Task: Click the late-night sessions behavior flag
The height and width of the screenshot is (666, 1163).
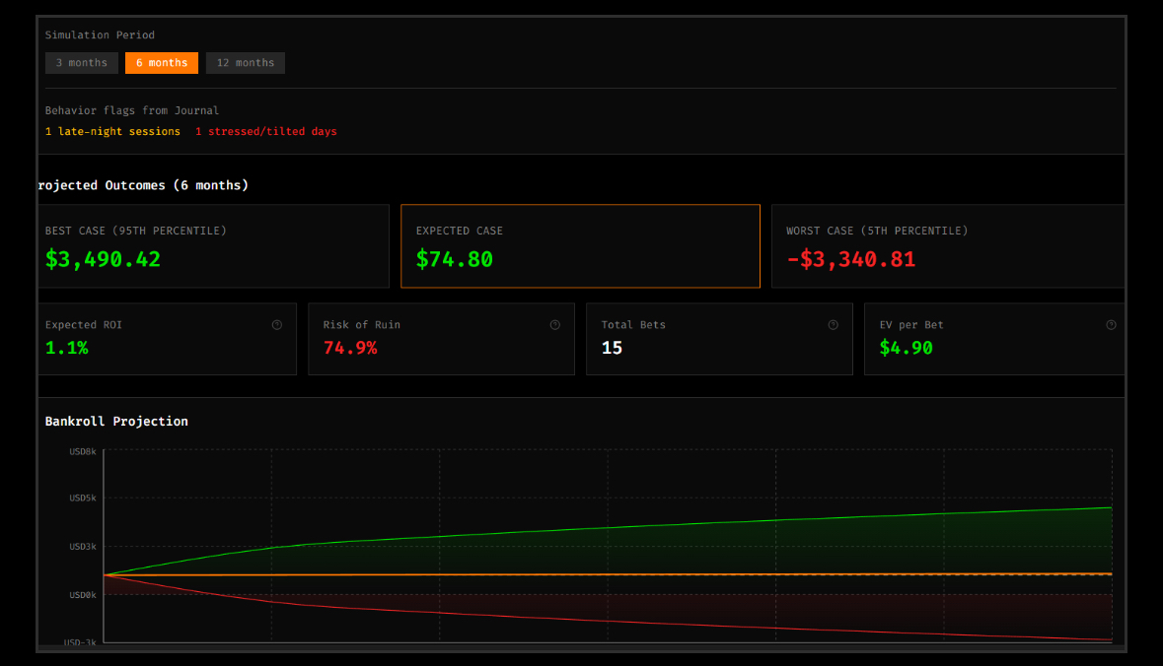Action: point(111,130)
